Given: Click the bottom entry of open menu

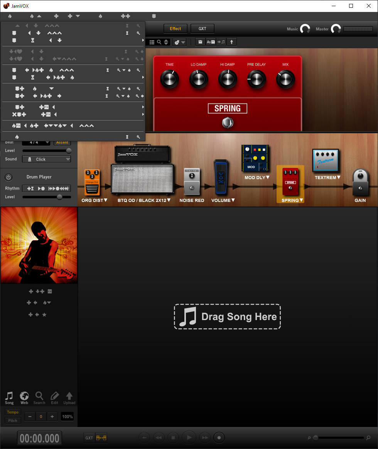Looking at the screenshot, I should [x=73, y=137].
